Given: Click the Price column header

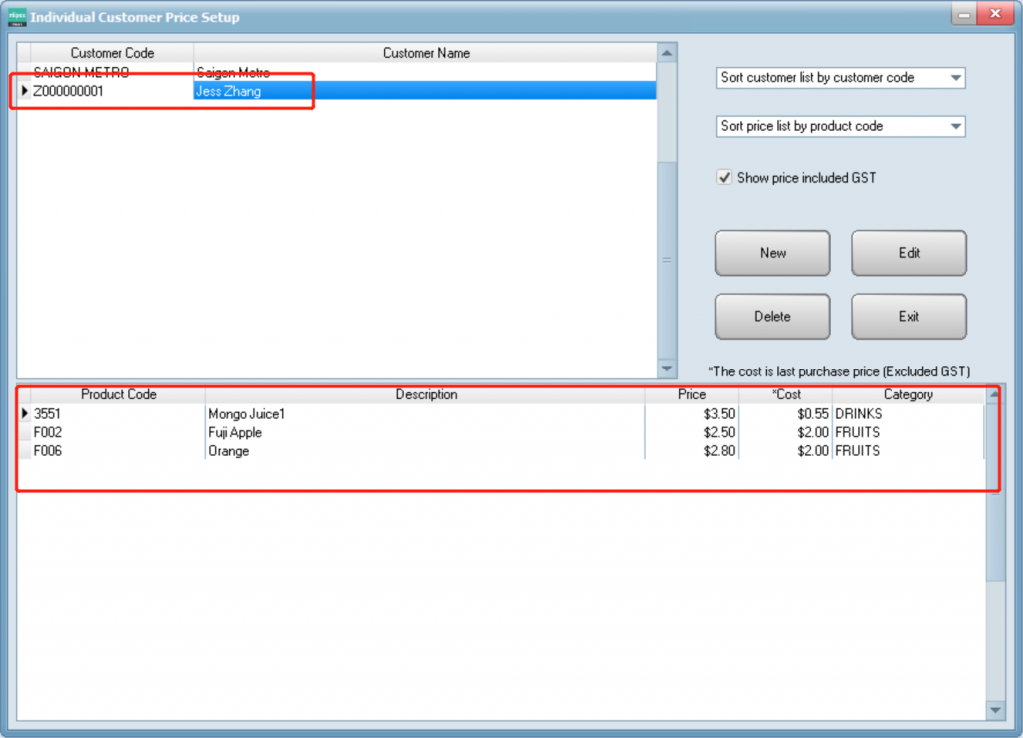Looking at the screenshot, I should coord(691,395).
